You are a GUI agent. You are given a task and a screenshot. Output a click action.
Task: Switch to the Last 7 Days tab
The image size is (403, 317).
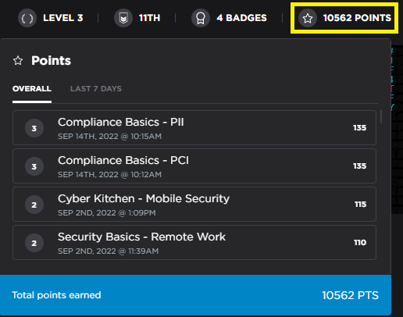[x=96, y=89]
